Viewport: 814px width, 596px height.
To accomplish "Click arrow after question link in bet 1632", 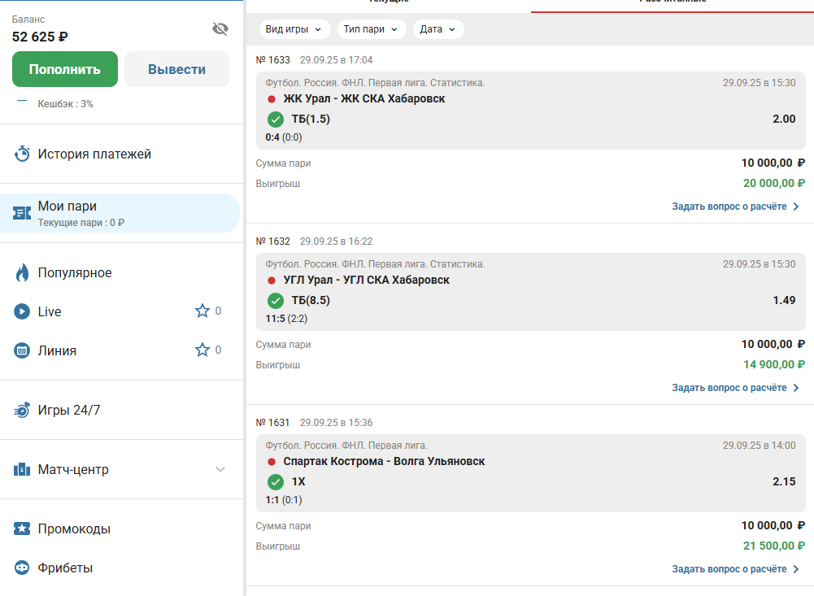I will (x=796, y=387).
